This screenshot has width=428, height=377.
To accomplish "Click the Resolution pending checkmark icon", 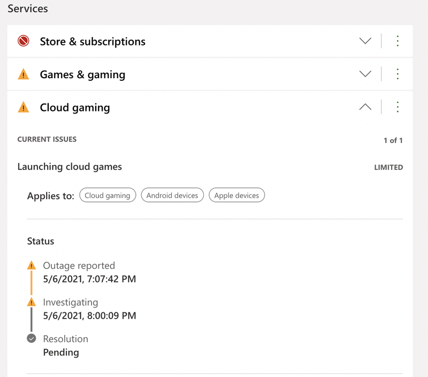I will 32,338.
